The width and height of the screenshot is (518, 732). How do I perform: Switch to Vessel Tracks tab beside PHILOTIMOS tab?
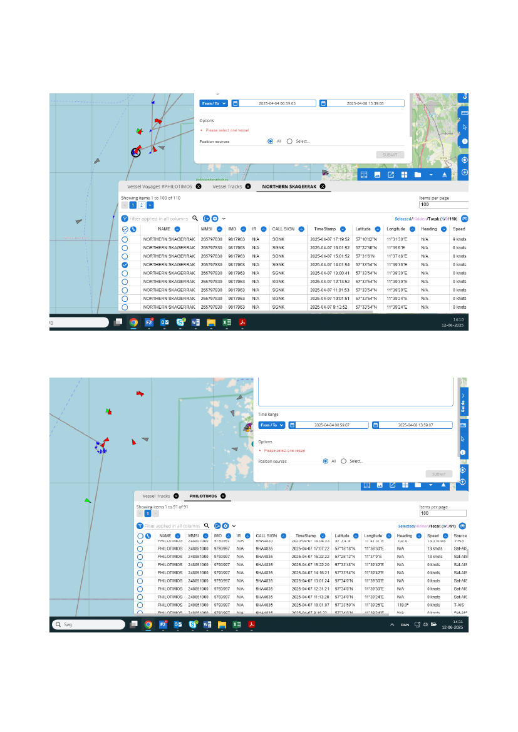[x=156, y=495]
